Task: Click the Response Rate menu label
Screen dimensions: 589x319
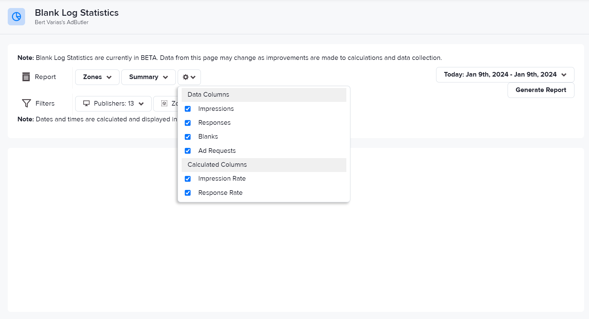Action: [220, 193]
